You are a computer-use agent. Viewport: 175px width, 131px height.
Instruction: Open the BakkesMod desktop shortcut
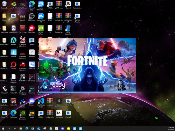pos(23,78)
